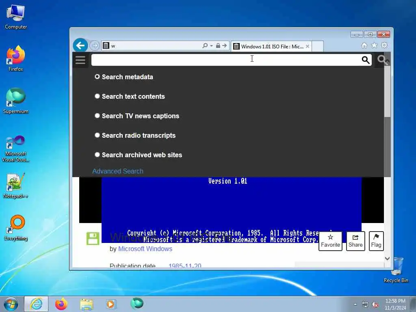Open the Microsoft Windows creator link
This screenshot has height=312, width=416.
point(145,249)
